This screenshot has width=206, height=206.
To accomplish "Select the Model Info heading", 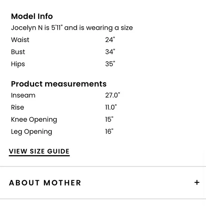I will (x=32, y=16).
